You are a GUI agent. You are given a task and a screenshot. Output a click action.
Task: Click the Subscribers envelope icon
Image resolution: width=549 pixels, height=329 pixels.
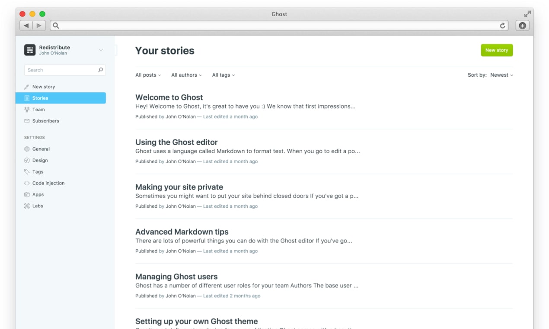pos(27,121)
